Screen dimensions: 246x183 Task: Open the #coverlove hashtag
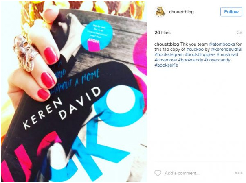pos(165,60)
